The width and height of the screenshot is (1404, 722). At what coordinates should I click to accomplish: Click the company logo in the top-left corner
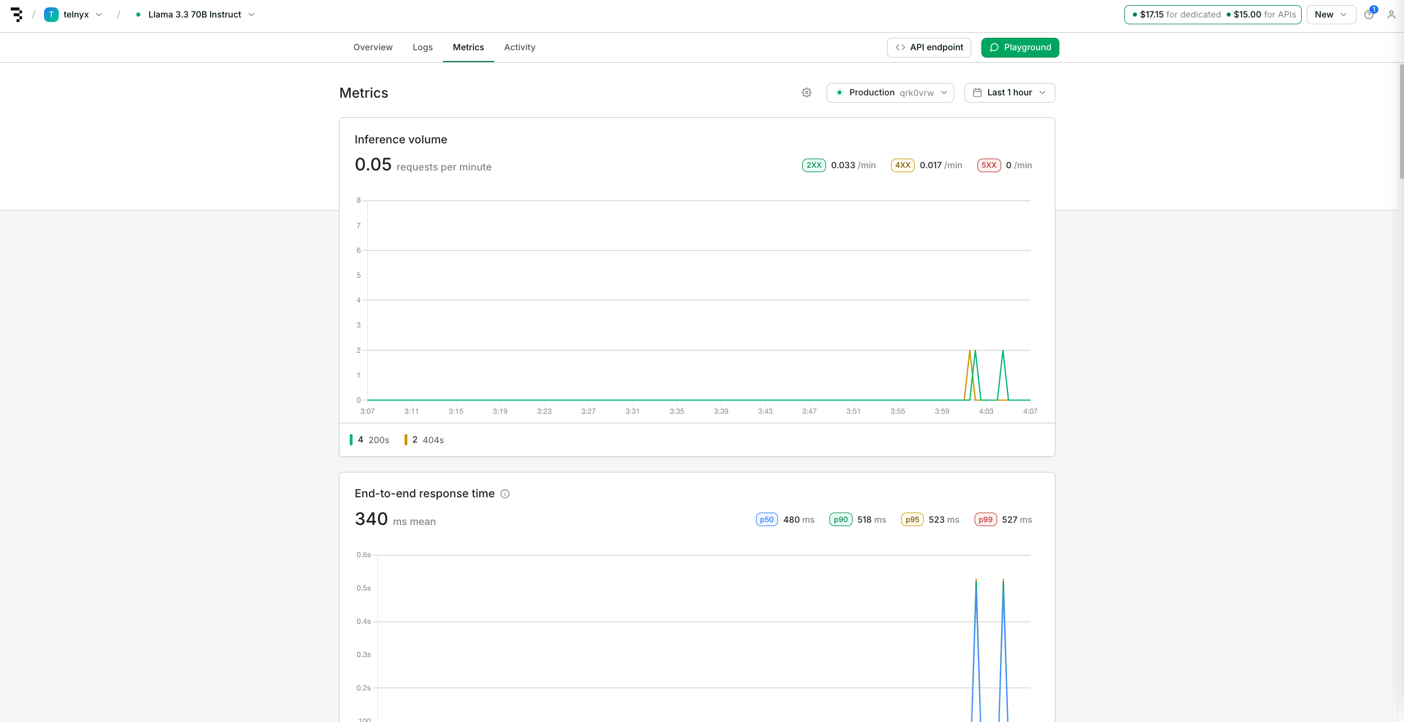pos(16,15)
